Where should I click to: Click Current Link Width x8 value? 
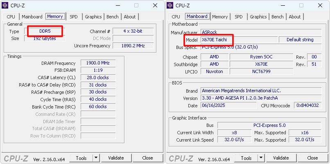(235, 133)
